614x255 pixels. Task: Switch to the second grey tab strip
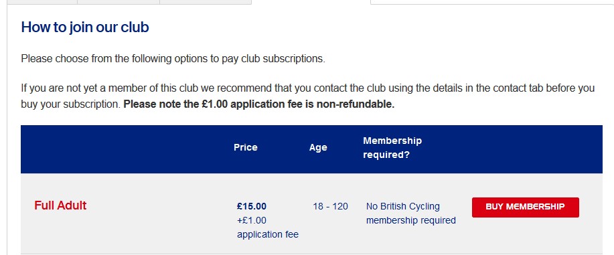[x=119, y=2]
